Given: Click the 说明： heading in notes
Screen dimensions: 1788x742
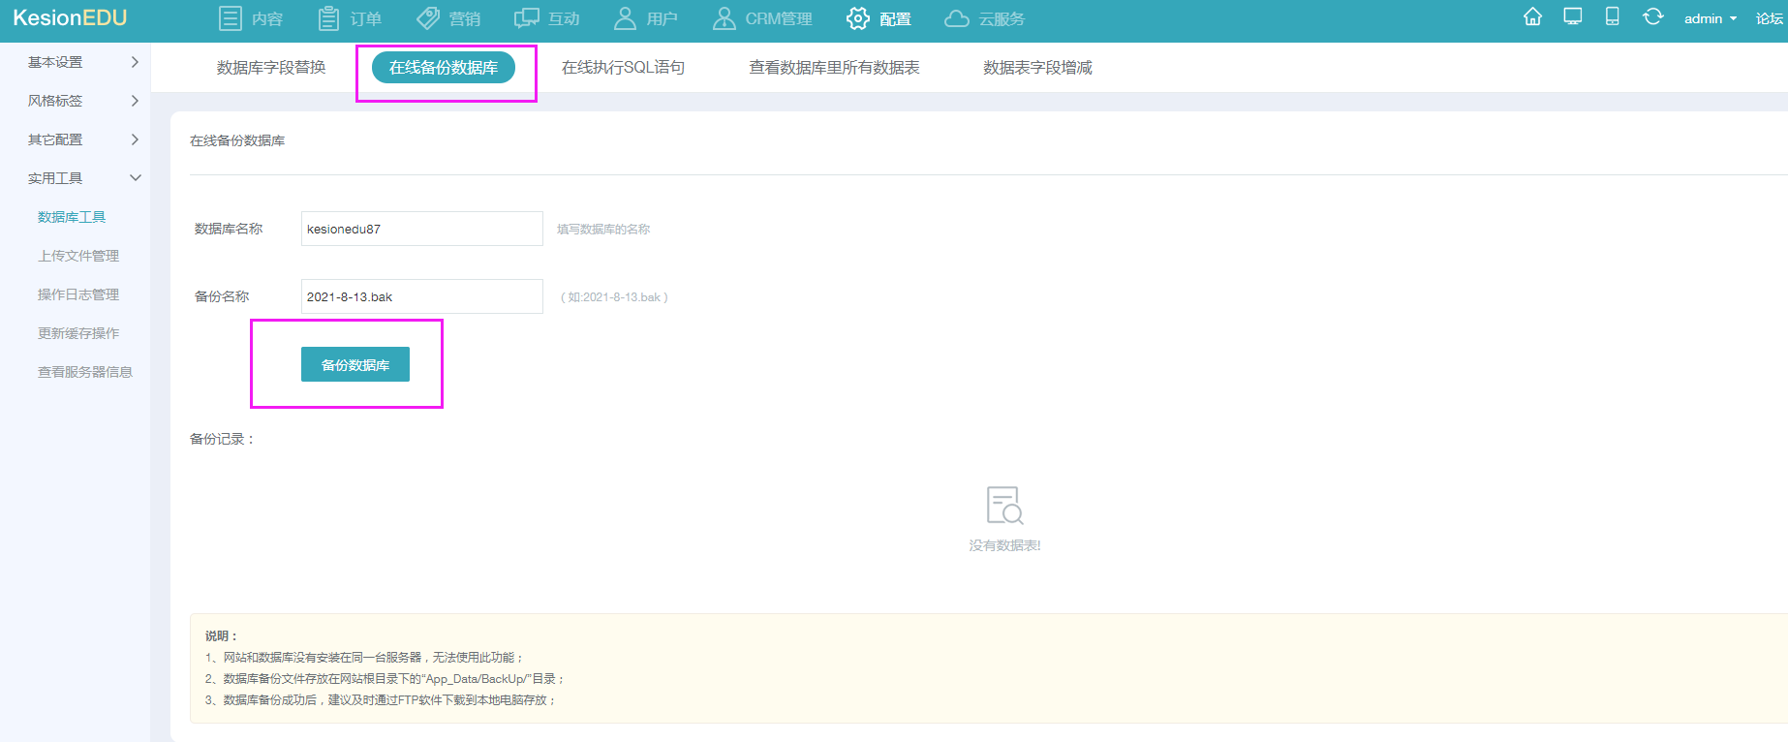Looking at the screenshot, I should tap(222, 636).
